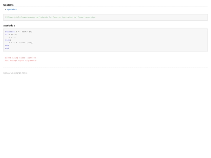
Task: Select the 'else;' code line
Action: click(8, 40)
